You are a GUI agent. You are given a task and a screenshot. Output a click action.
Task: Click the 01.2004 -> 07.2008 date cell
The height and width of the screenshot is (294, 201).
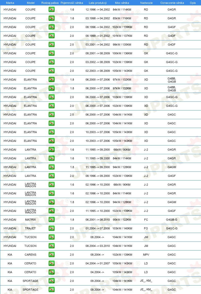tap(98, 228)
